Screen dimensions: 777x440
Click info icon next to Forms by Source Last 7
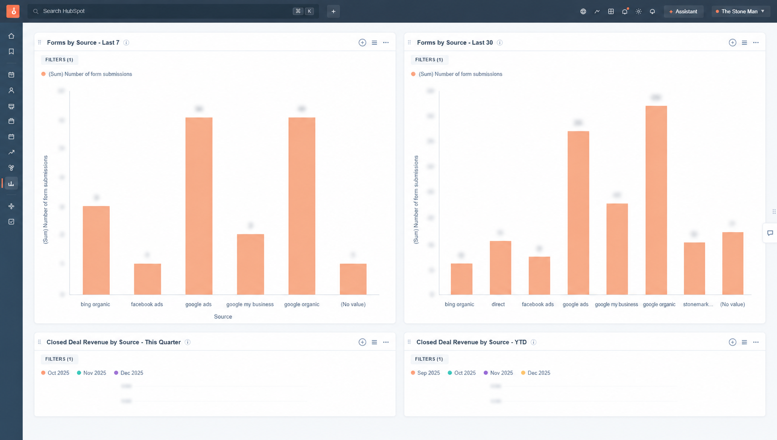[126, 43]
